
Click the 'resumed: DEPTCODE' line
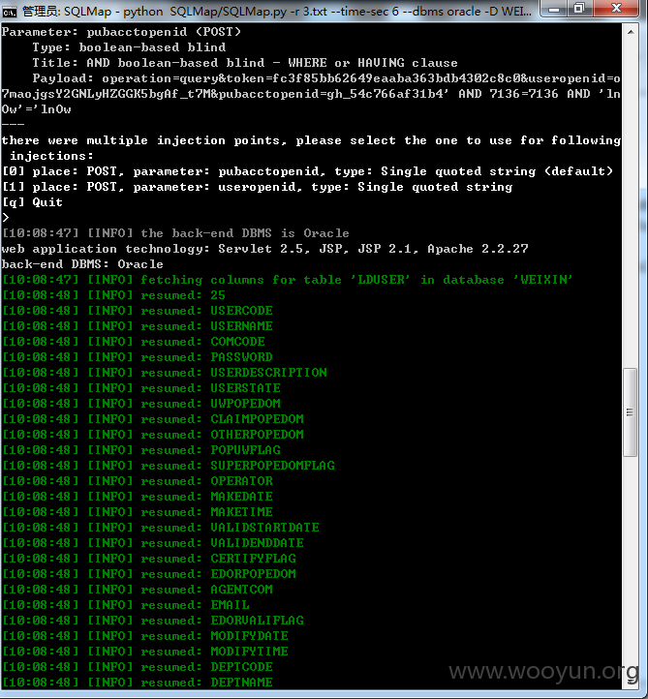click(138, 667)
